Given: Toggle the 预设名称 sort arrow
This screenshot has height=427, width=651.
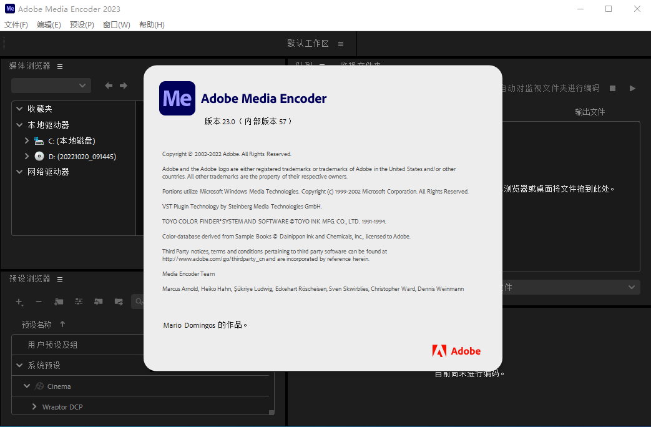Looking at the screenshot, I should 62,324.
